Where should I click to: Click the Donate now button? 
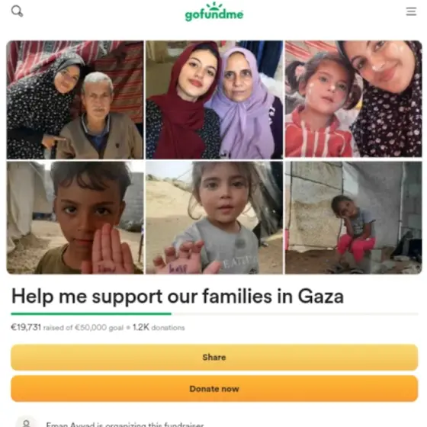[x=214, y=389]
